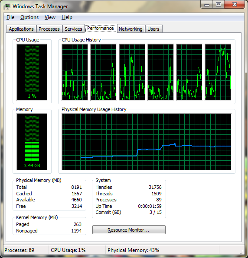This screenshot has width=248, height=258.
Task: Switch to the Processes tab
Action: (49, 29)
